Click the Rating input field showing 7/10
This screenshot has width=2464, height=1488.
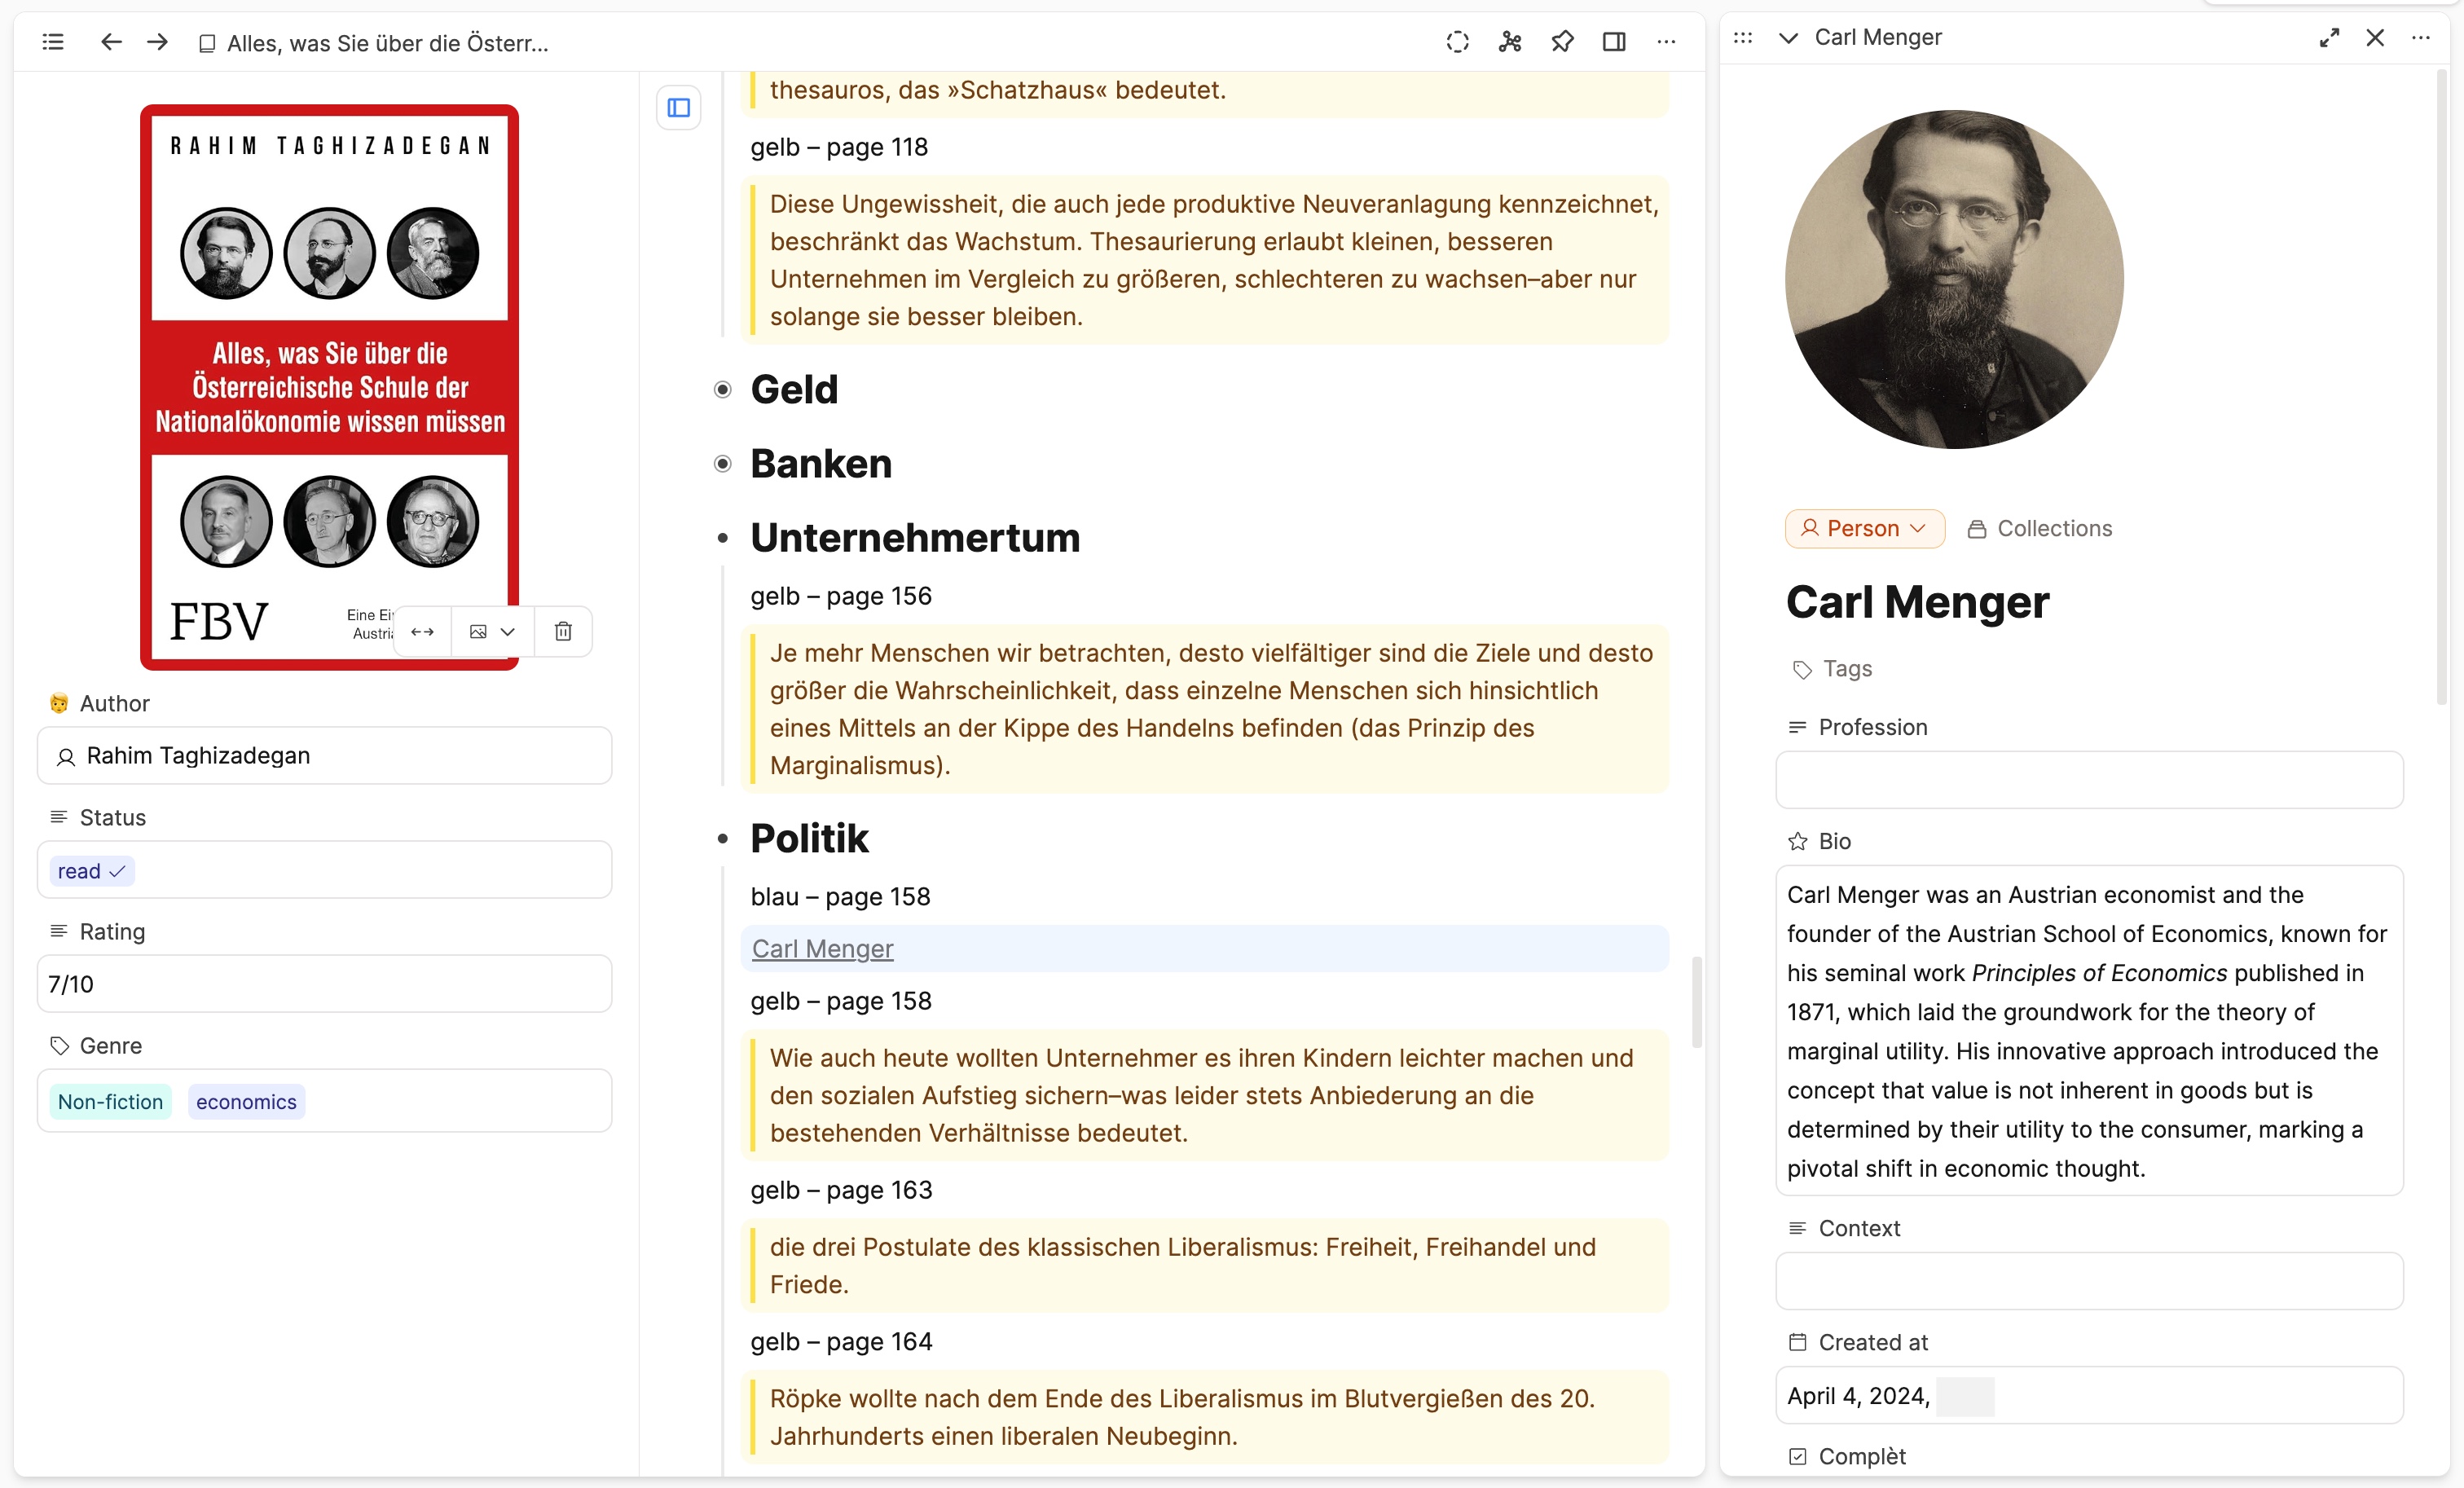tap(328, 984)
